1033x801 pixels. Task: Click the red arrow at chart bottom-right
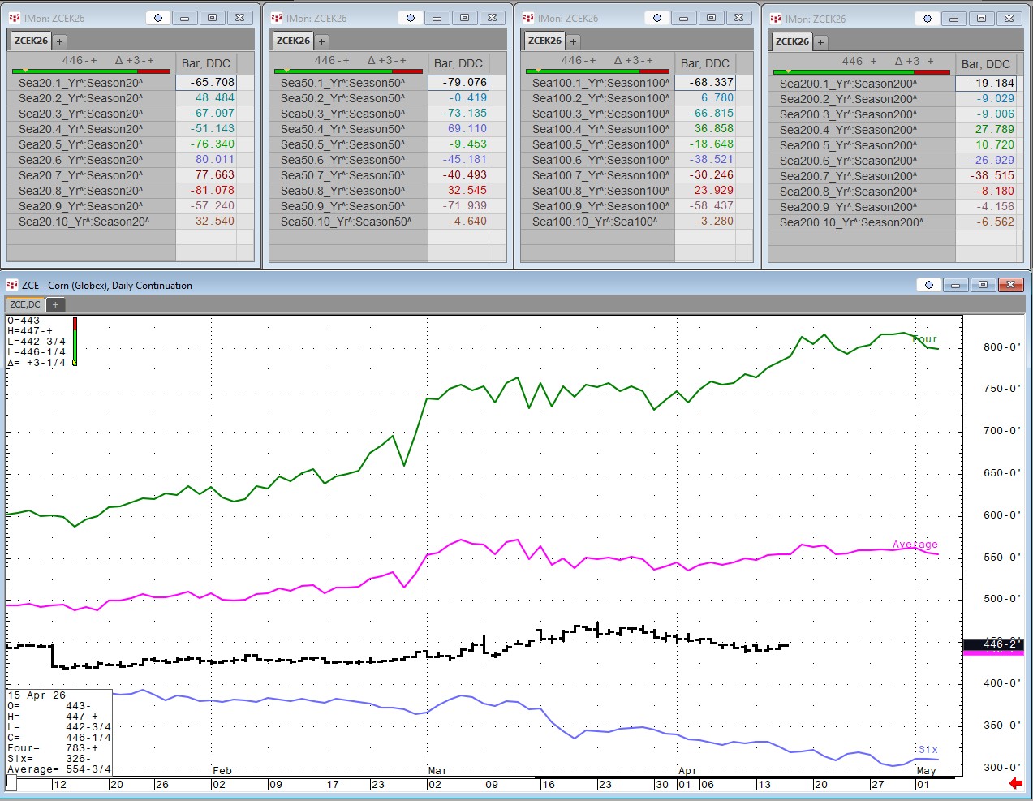(1015, 783)
